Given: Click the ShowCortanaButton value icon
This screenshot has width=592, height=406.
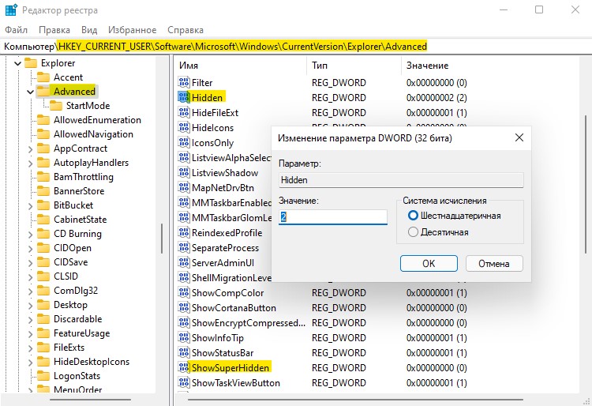Looking at the screenshot, I should coord(184,307).
